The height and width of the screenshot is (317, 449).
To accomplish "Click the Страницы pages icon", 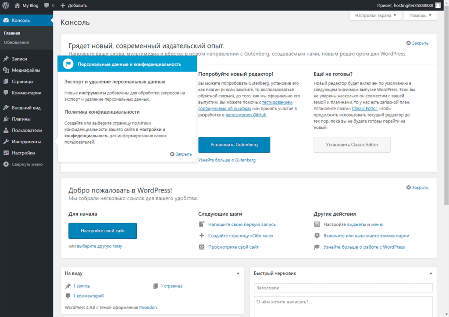I will 6,82.
